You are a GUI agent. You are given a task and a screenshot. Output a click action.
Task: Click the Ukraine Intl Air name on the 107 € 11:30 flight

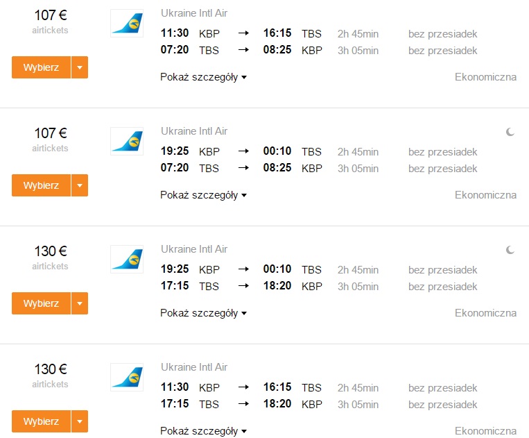pyautogui.click(x=193, y=13)
